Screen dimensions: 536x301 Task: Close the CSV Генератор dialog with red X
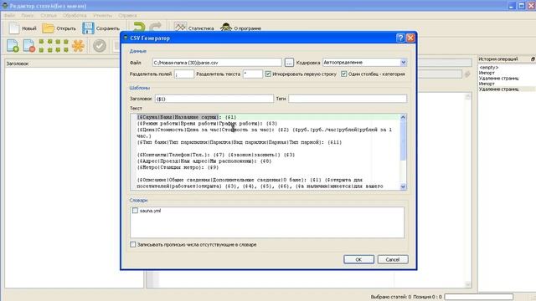tap(410, 38)
